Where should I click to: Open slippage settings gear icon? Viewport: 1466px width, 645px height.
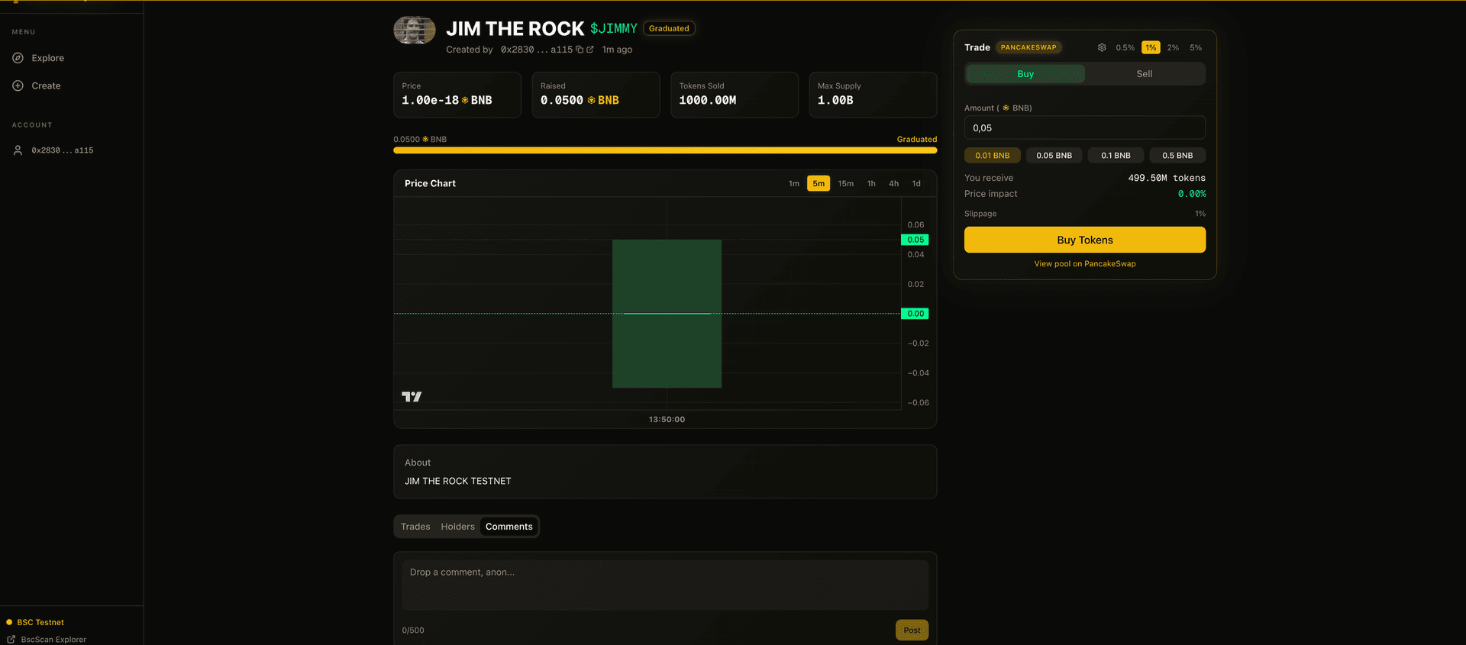[1102, 47]
